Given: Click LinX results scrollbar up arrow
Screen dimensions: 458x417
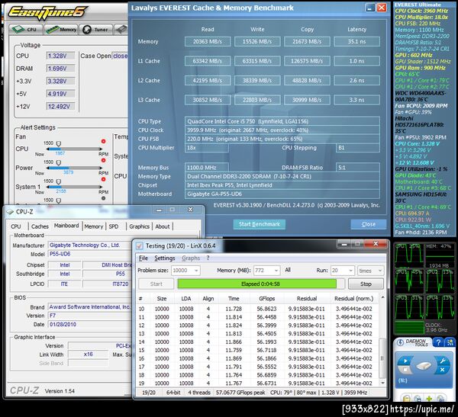Looking at the screenshot, I should click(382, 297).
